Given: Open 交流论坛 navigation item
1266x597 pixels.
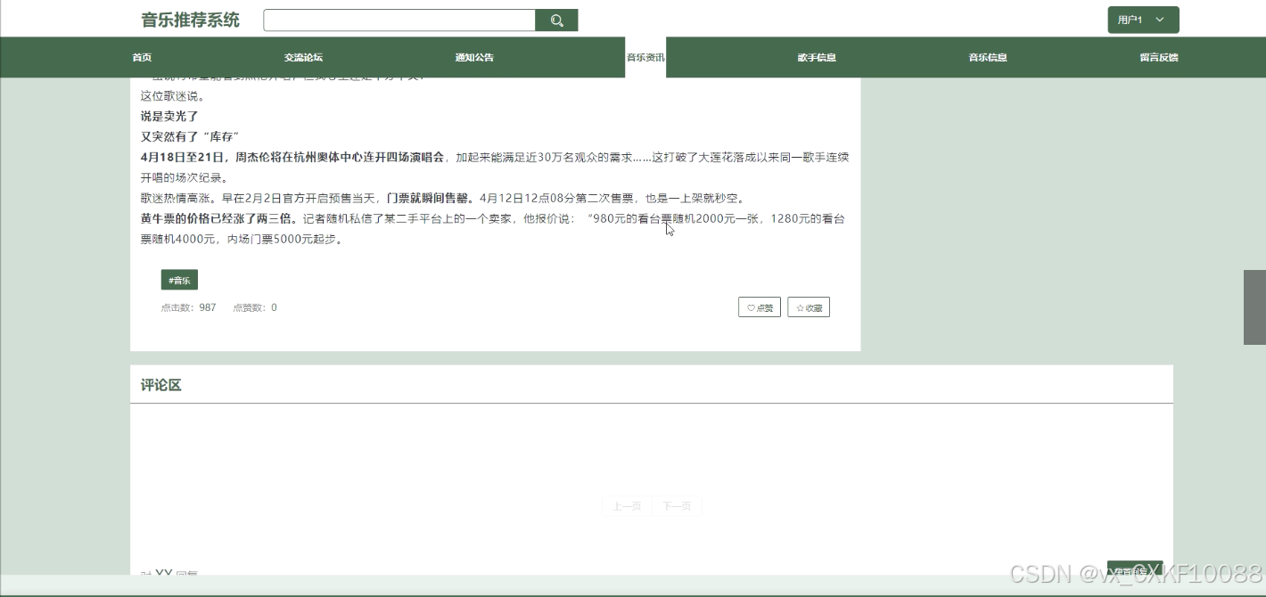Looking at the screenshot, I should 303,57.
